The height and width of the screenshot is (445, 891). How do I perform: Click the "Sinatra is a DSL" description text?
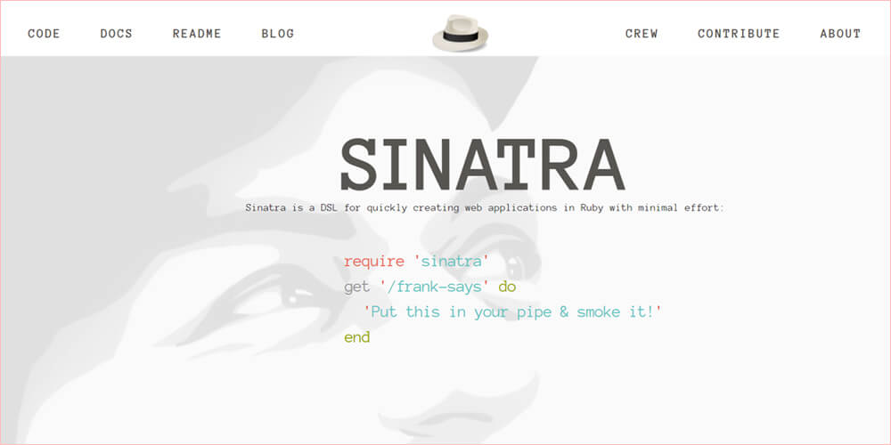coord(486,207)
